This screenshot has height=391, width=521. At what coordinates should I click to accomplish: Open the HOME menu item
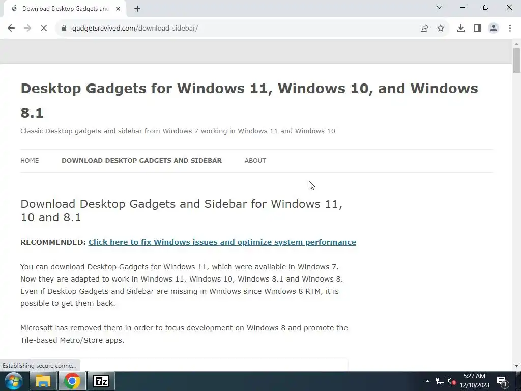click(30, 160)
